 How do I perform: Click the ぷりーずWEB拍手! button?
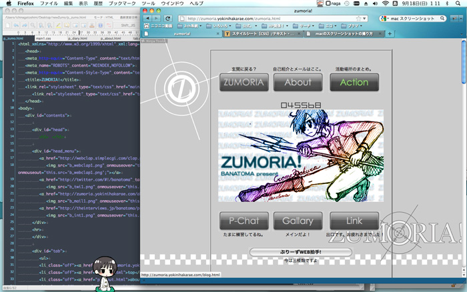click(x=300, y=252)
